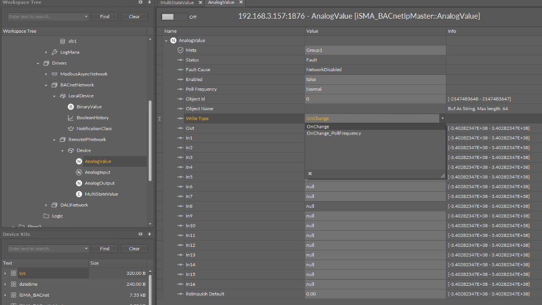Click Find button in Workspace Tree
The image size is (542, 305).
104,17
